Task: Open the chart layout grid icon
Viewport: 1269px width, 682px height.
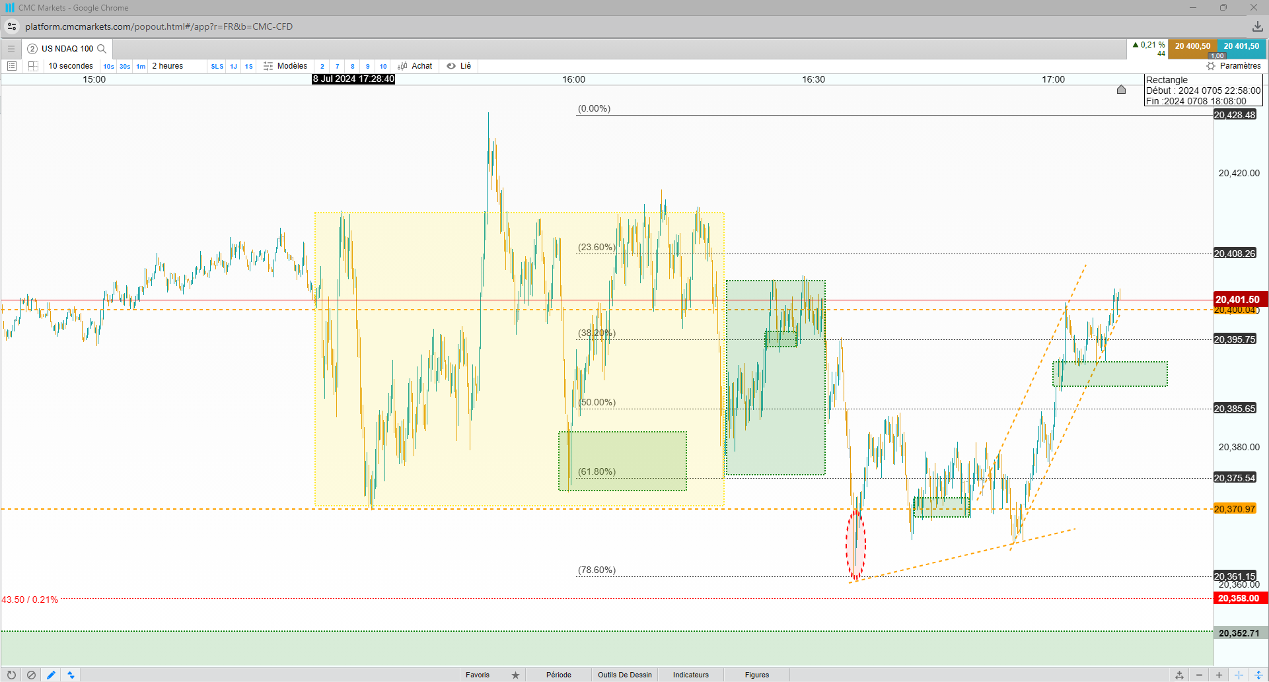Action: 33,66
